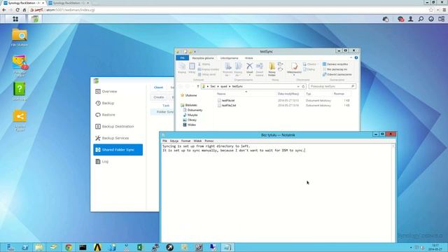Click the Przeszukaj testSync search box
This screenshot has height=252, width=448.
[332, 86]
